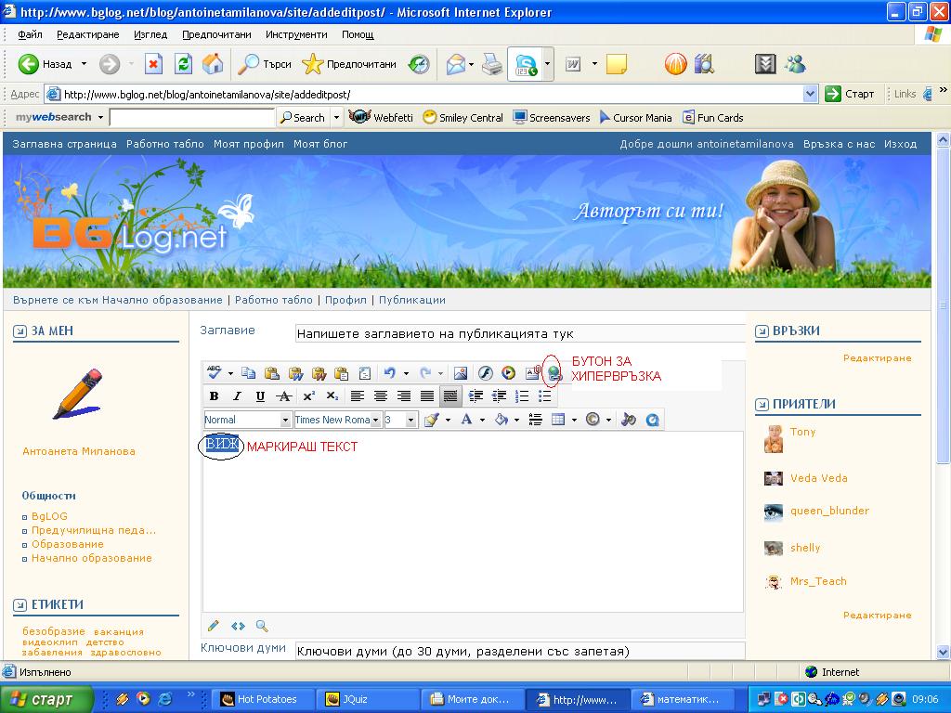
Task: Click the Моят блог link
Action: tap(320, 144)
